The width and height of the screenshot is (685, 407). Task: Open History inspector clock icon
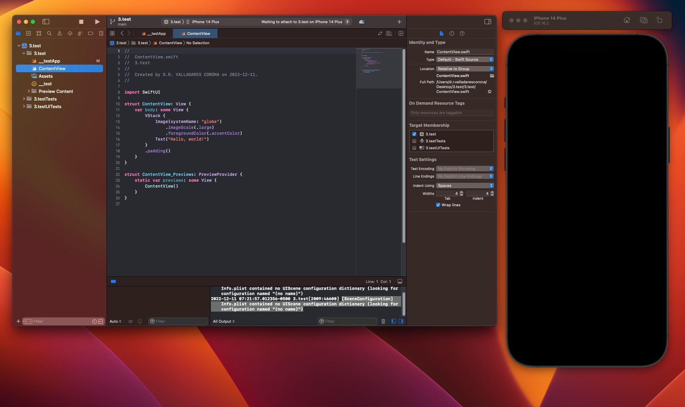(x=452, y=34)
